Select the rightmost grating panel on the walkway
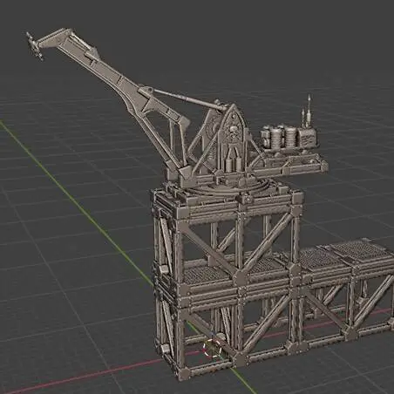Viewport: 394px width, 394px height. (x=362, y=249)
